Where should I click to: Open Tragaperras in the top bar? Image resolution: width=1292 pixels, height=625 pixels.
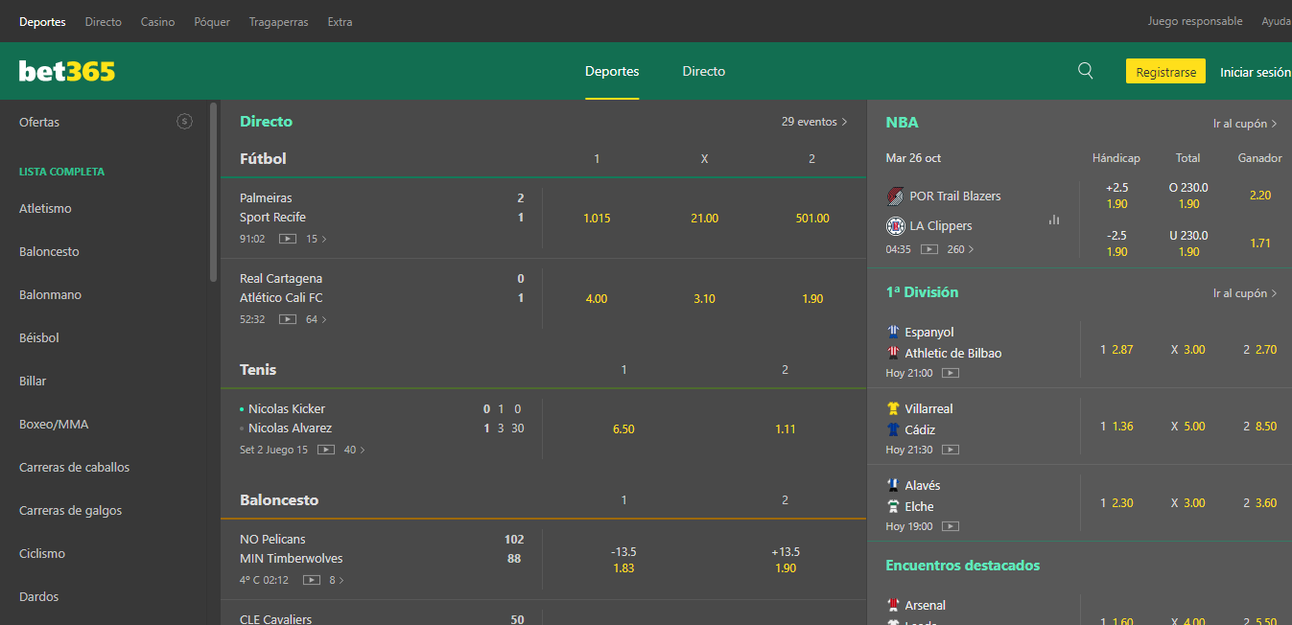click(x=278, y=21)
